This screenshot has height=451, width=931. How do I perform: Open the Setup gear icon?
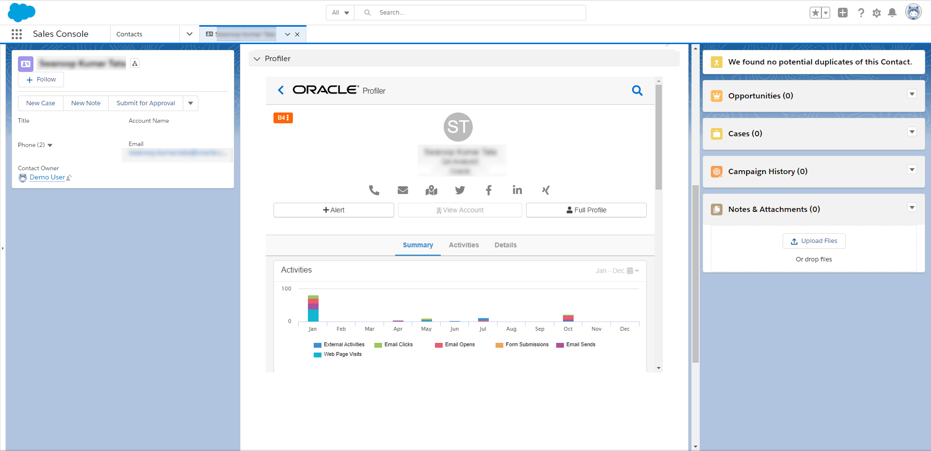[x=877, y=13]
